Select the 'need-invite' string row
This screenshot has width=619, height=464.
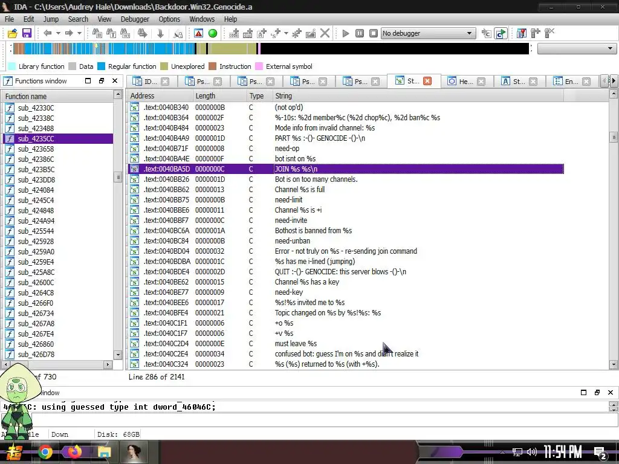(x=346, y=220)
